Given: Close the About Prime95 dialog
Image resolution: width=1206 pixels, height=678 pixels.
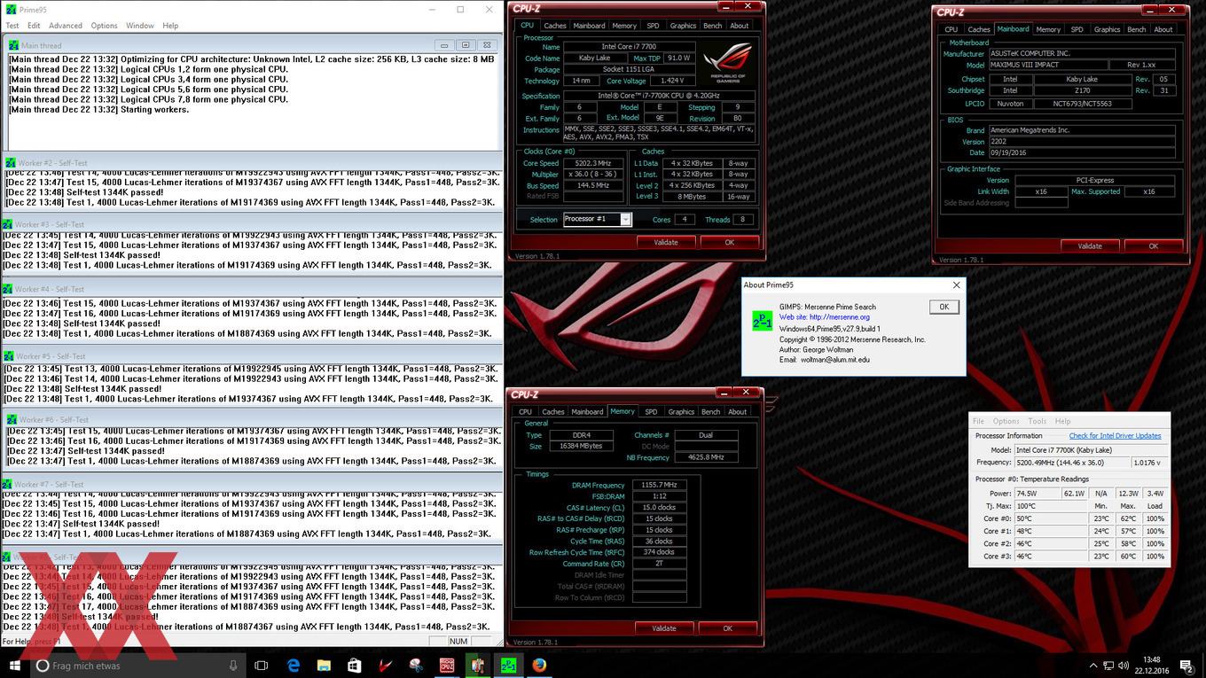Looking at the screenshot, I should click(x=956, y=285).
